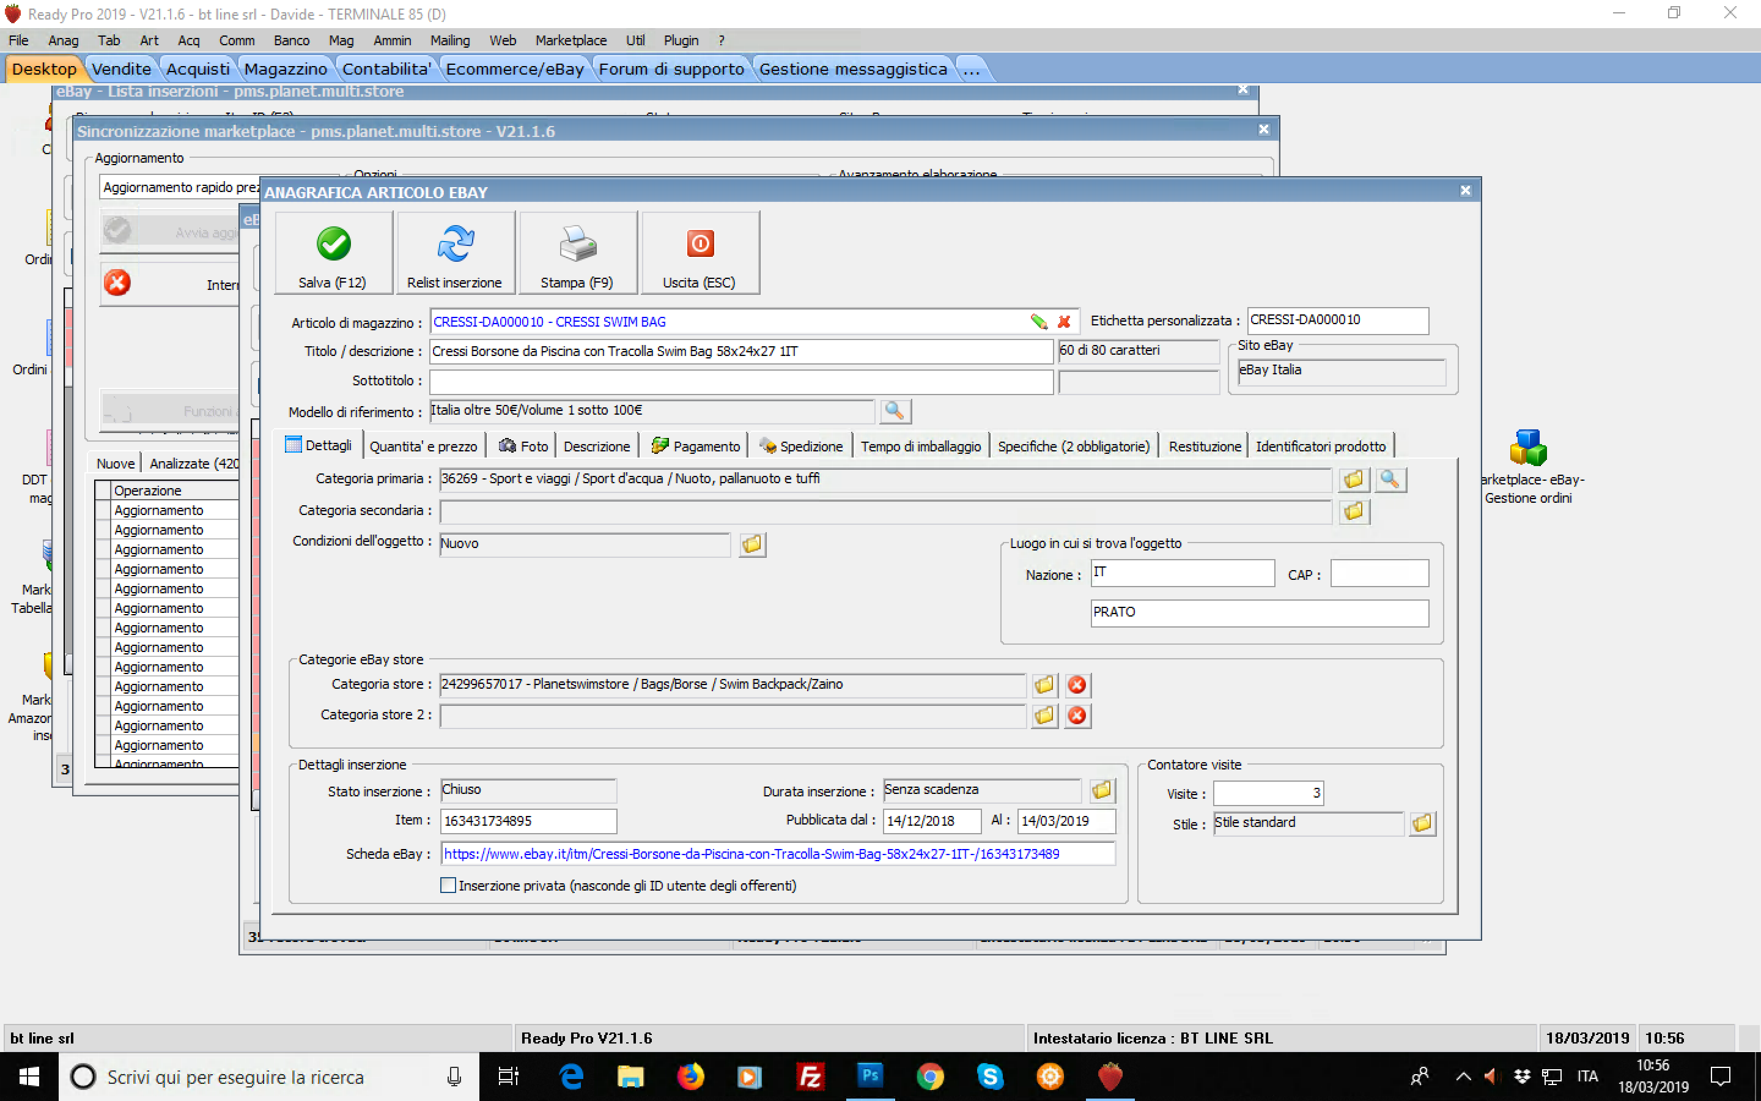
Task: Click the red X clearing Articolo di magazzino
Action: 1064,322
